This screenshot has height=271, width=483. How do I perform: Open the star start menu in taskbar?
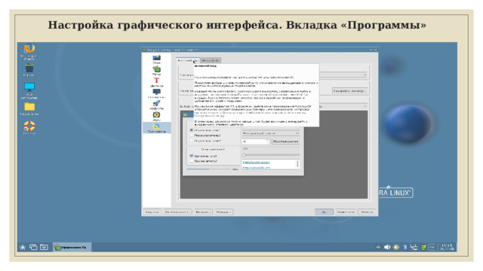pyautogui.click(x=23, y=247)
